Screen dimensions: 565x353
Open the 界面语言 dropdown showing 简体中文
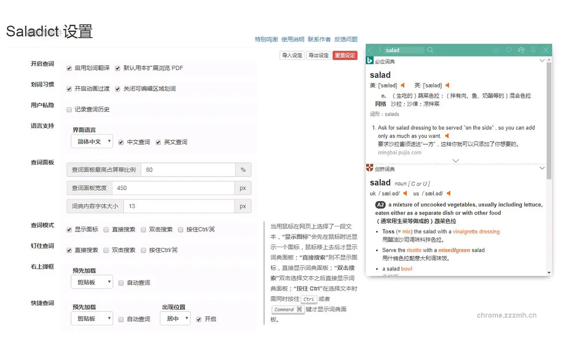91,141
